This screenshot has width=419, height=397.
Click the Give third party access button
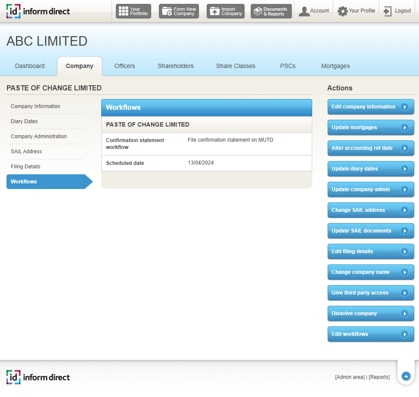[x=370, y=293]
